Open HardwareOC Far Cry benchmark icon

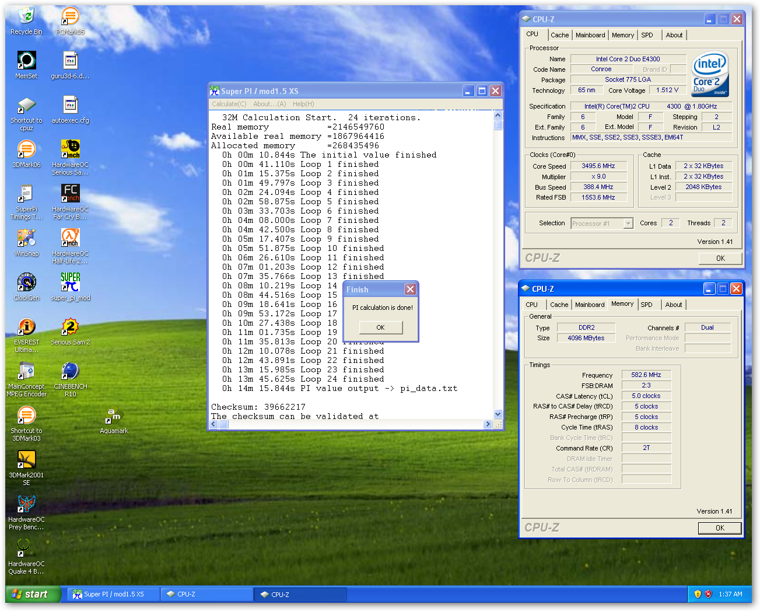[71, 202]
